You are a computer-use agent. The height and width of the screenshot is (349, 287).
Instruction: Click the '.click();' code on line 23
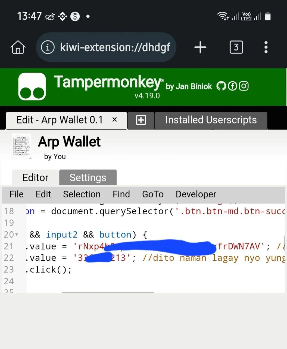48,269
